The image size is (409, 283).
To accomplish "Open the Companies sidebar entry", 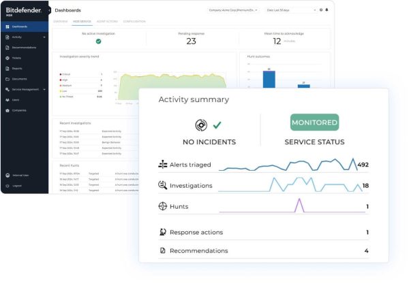I will click(x=18, y=110).
